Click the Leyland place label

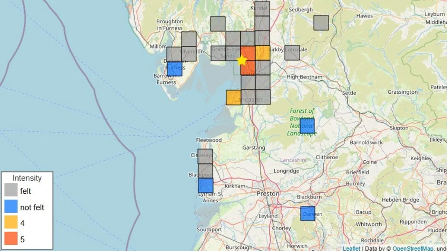point(268,216)
